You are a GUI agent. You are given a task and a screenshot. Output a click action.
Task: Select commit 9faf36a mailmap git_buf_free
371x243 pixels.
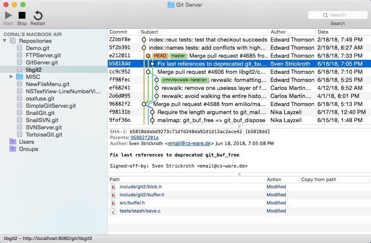tap(239, 120)
